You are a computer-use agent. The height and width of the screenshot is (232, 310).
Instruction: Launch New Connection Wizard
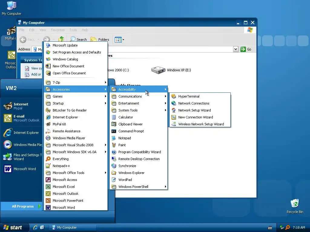click(200, 117)
